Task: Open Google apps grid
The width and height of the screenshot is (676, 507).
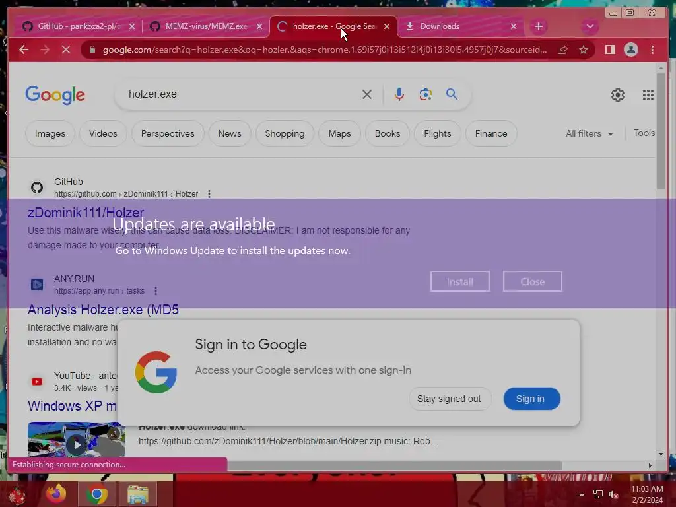Action: pyautogui.click(x=648, y=95)
